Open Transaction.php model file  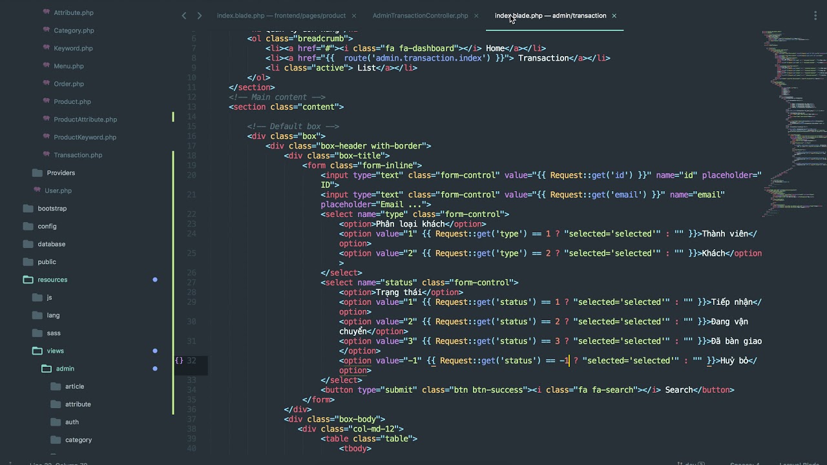click(x=78, y=155)
